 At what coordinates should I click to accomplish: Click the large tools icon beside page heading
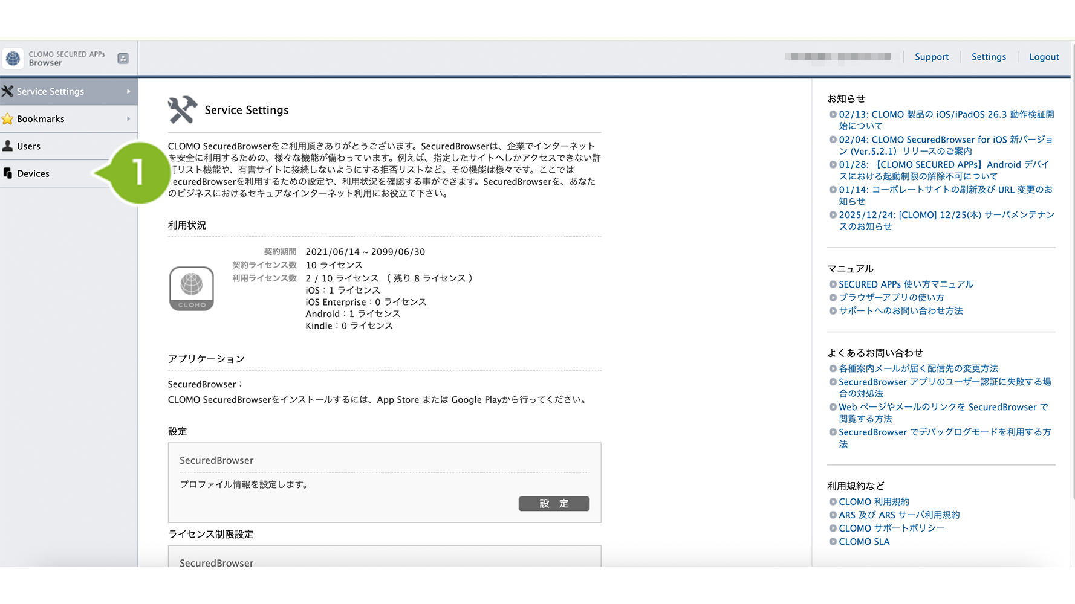pyautogui.click(x=182, y=110)
